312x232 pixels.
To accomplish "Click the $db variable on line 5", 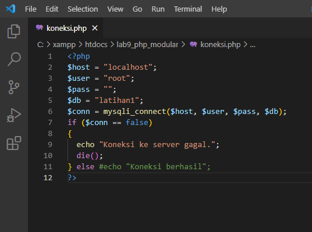I will click(75, 101).
